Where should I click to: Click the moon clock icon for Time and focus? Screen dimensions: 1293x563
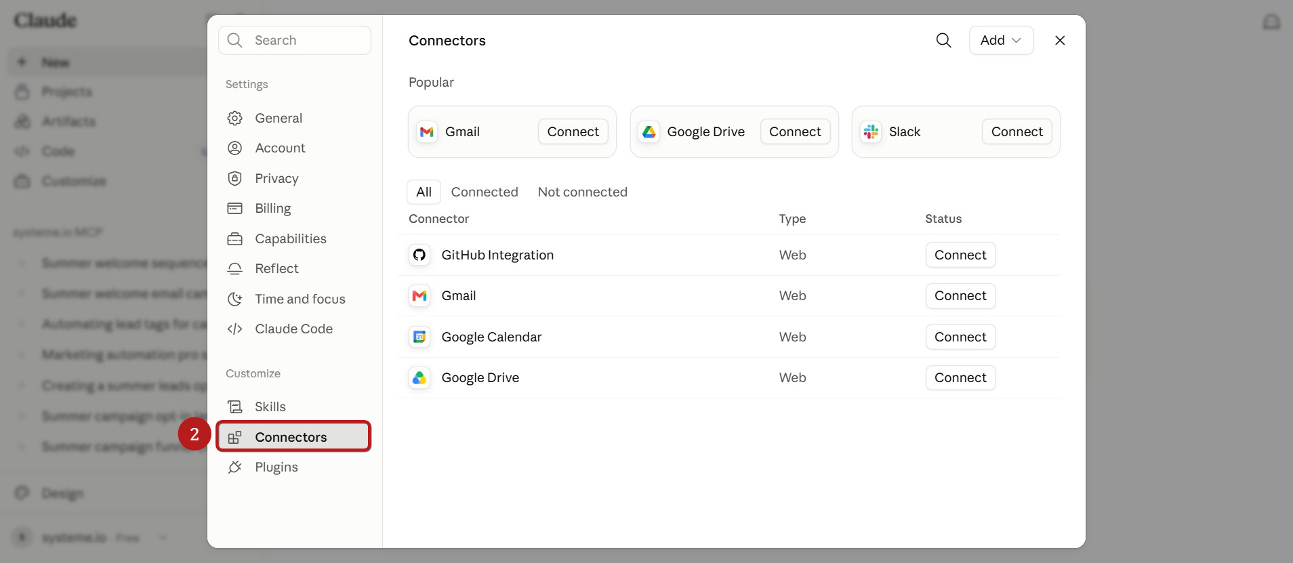coord(235,299)
